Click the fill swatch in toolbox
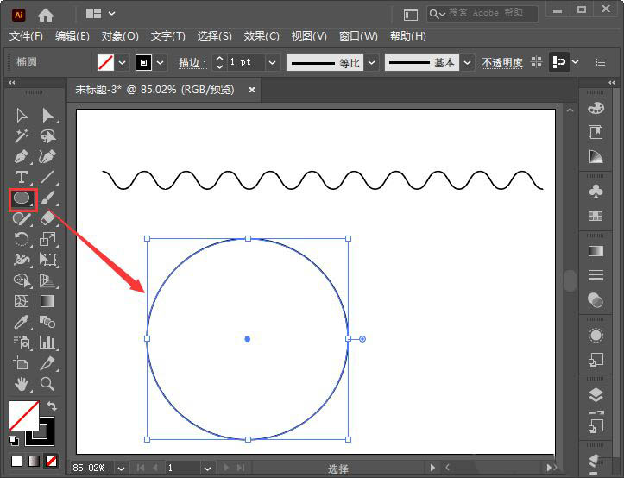The height and width of the screenshot is (478, 624). (x=24, y=416)
